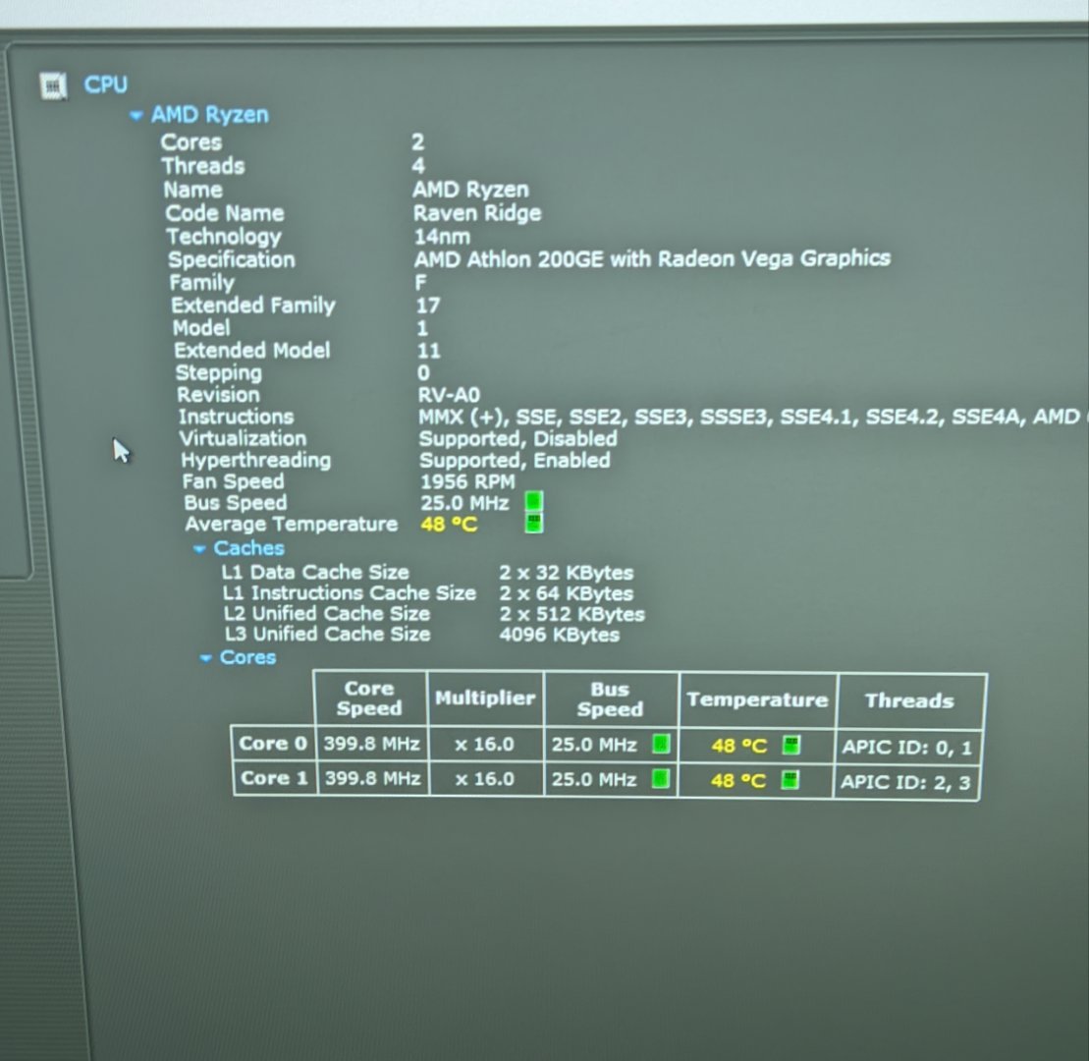
Task: Click L1 Data Cache Size value 2 x 32 KBytes
Action: [566, 573]
